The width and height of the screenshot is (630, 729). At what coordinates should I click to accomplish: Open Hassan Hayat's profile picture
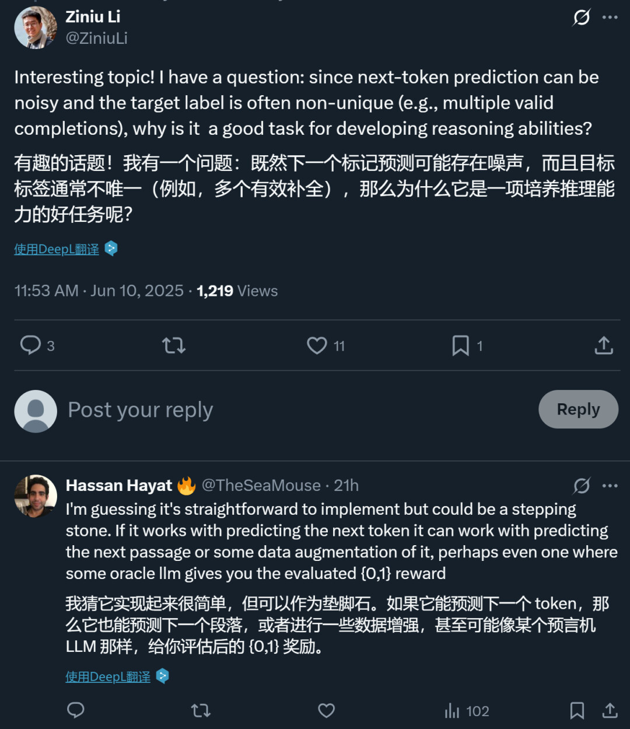click(36, 496)
